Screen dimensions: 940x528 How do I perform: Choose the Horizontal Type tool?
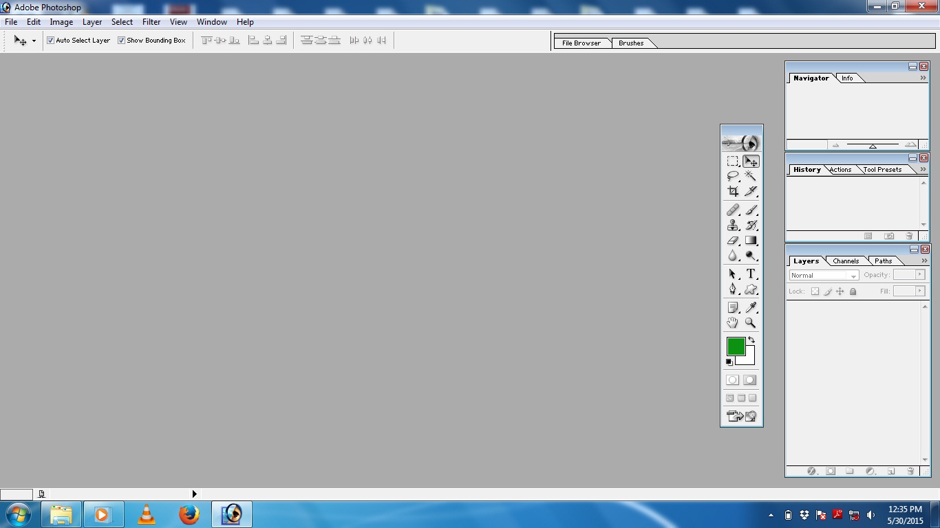click(751, 273)
